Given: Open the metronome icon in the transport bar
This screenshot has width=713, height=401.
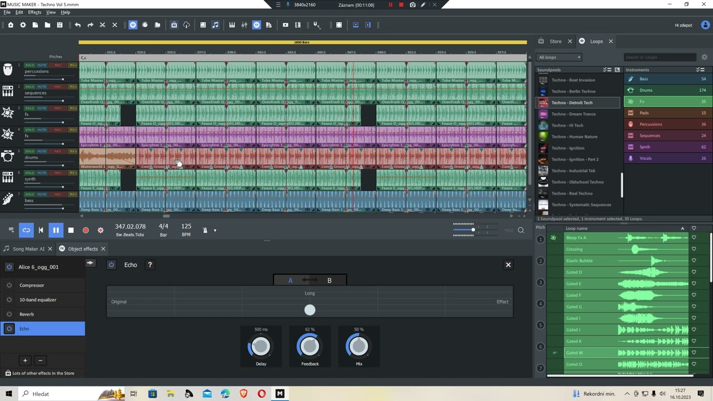Looking at the screenshot, I should 205,230.
